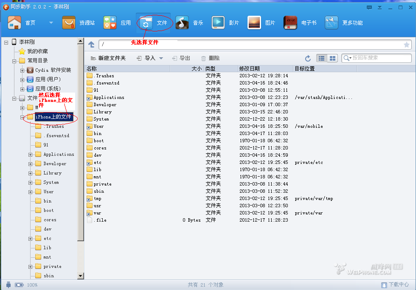Open the 资源站 resource store icon
416x290 pixels.
click(x=69, y=23)
